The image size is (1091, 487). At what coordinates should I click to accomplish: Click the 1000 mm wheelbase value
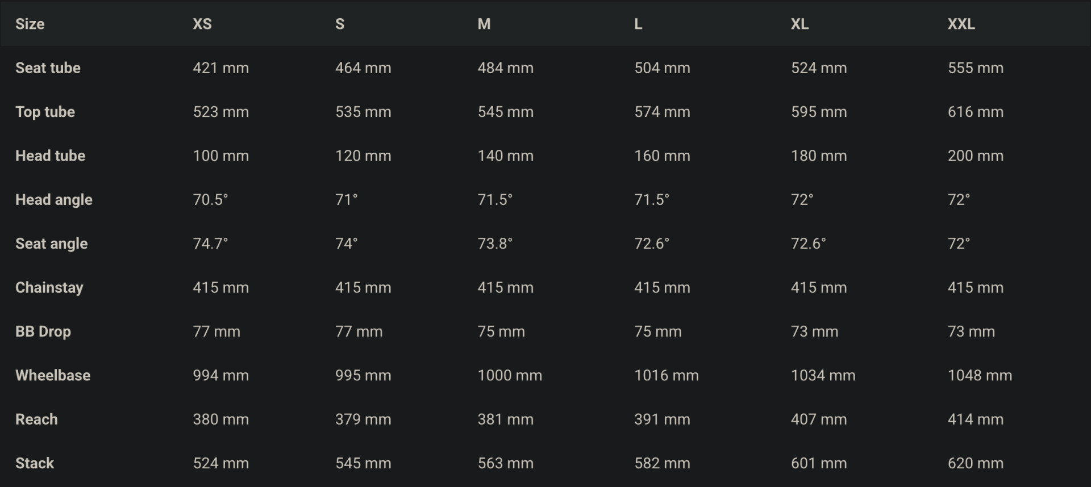pos(510,375)
